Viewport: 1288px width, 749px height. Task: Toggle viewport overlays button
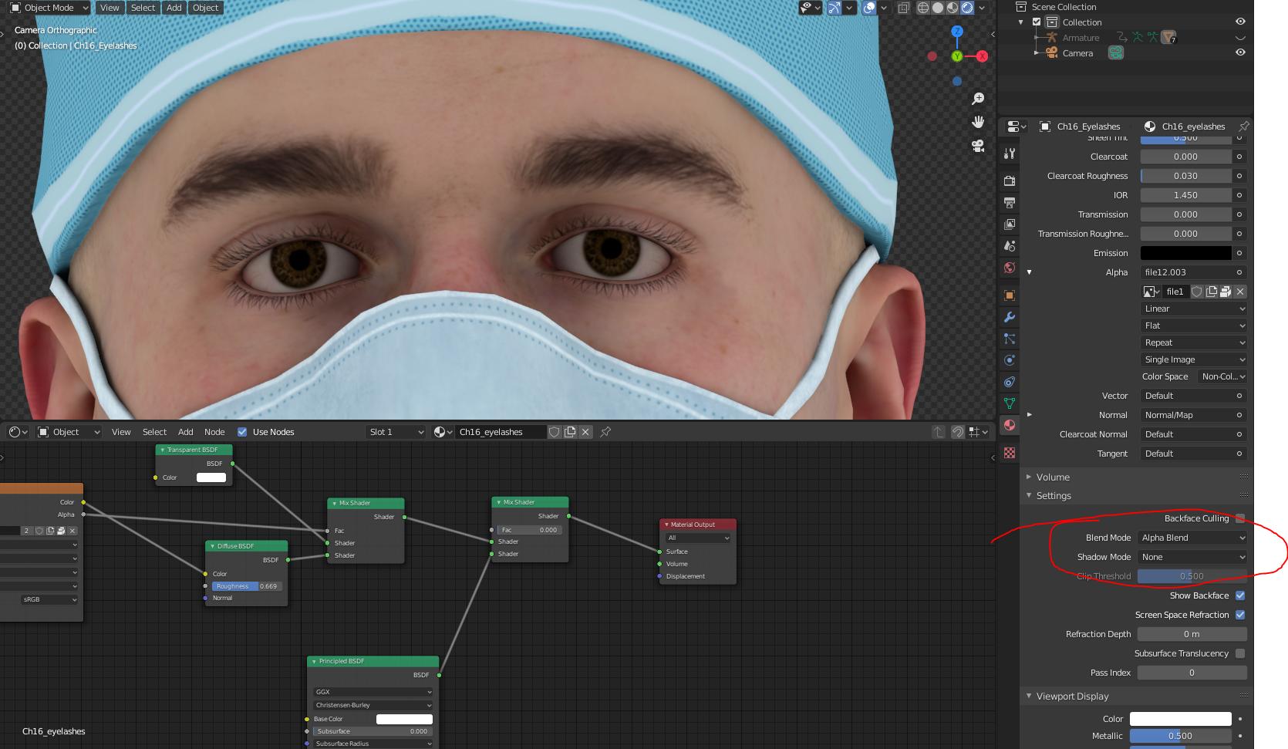click(x=869, y=8)
